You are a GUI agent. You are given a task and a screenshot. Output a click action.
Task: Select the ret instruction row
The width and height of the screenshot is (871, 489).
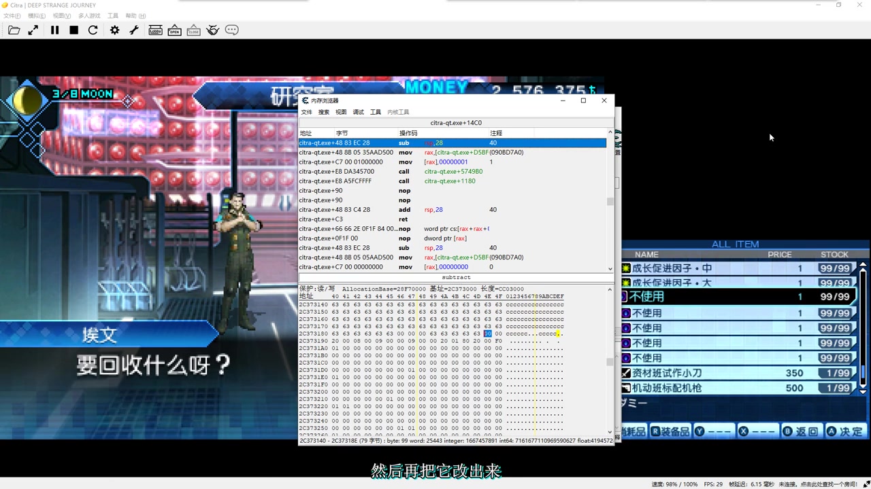tap(453, 219)
